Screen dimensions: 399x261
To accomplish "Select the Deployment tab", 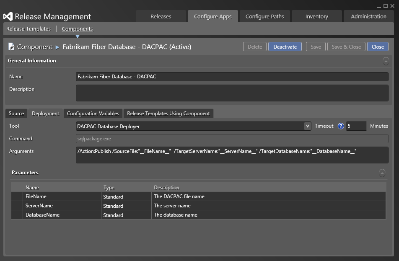I will [46, 114].
